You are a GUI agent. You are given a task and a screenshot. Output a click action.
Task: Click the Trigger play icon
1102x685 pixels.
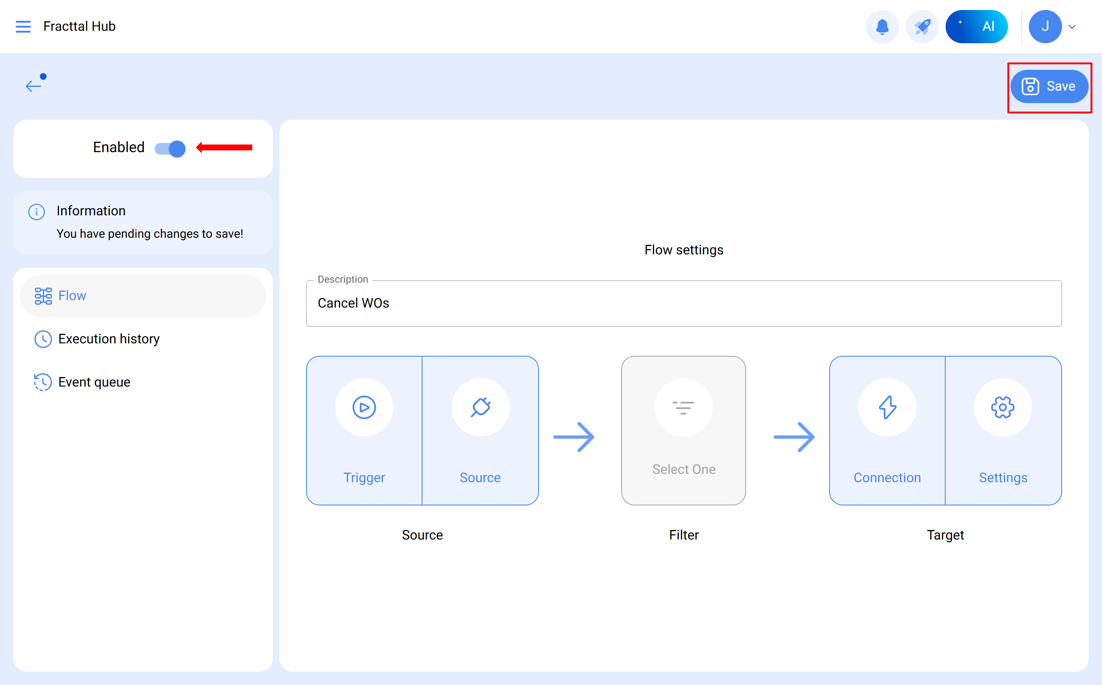click(x=364, y=407)
